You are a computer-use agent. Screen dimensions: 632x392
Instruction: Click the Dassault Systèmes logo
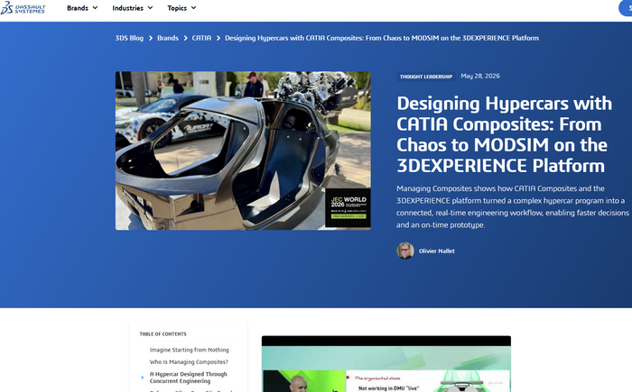click(x=23, y=7)
